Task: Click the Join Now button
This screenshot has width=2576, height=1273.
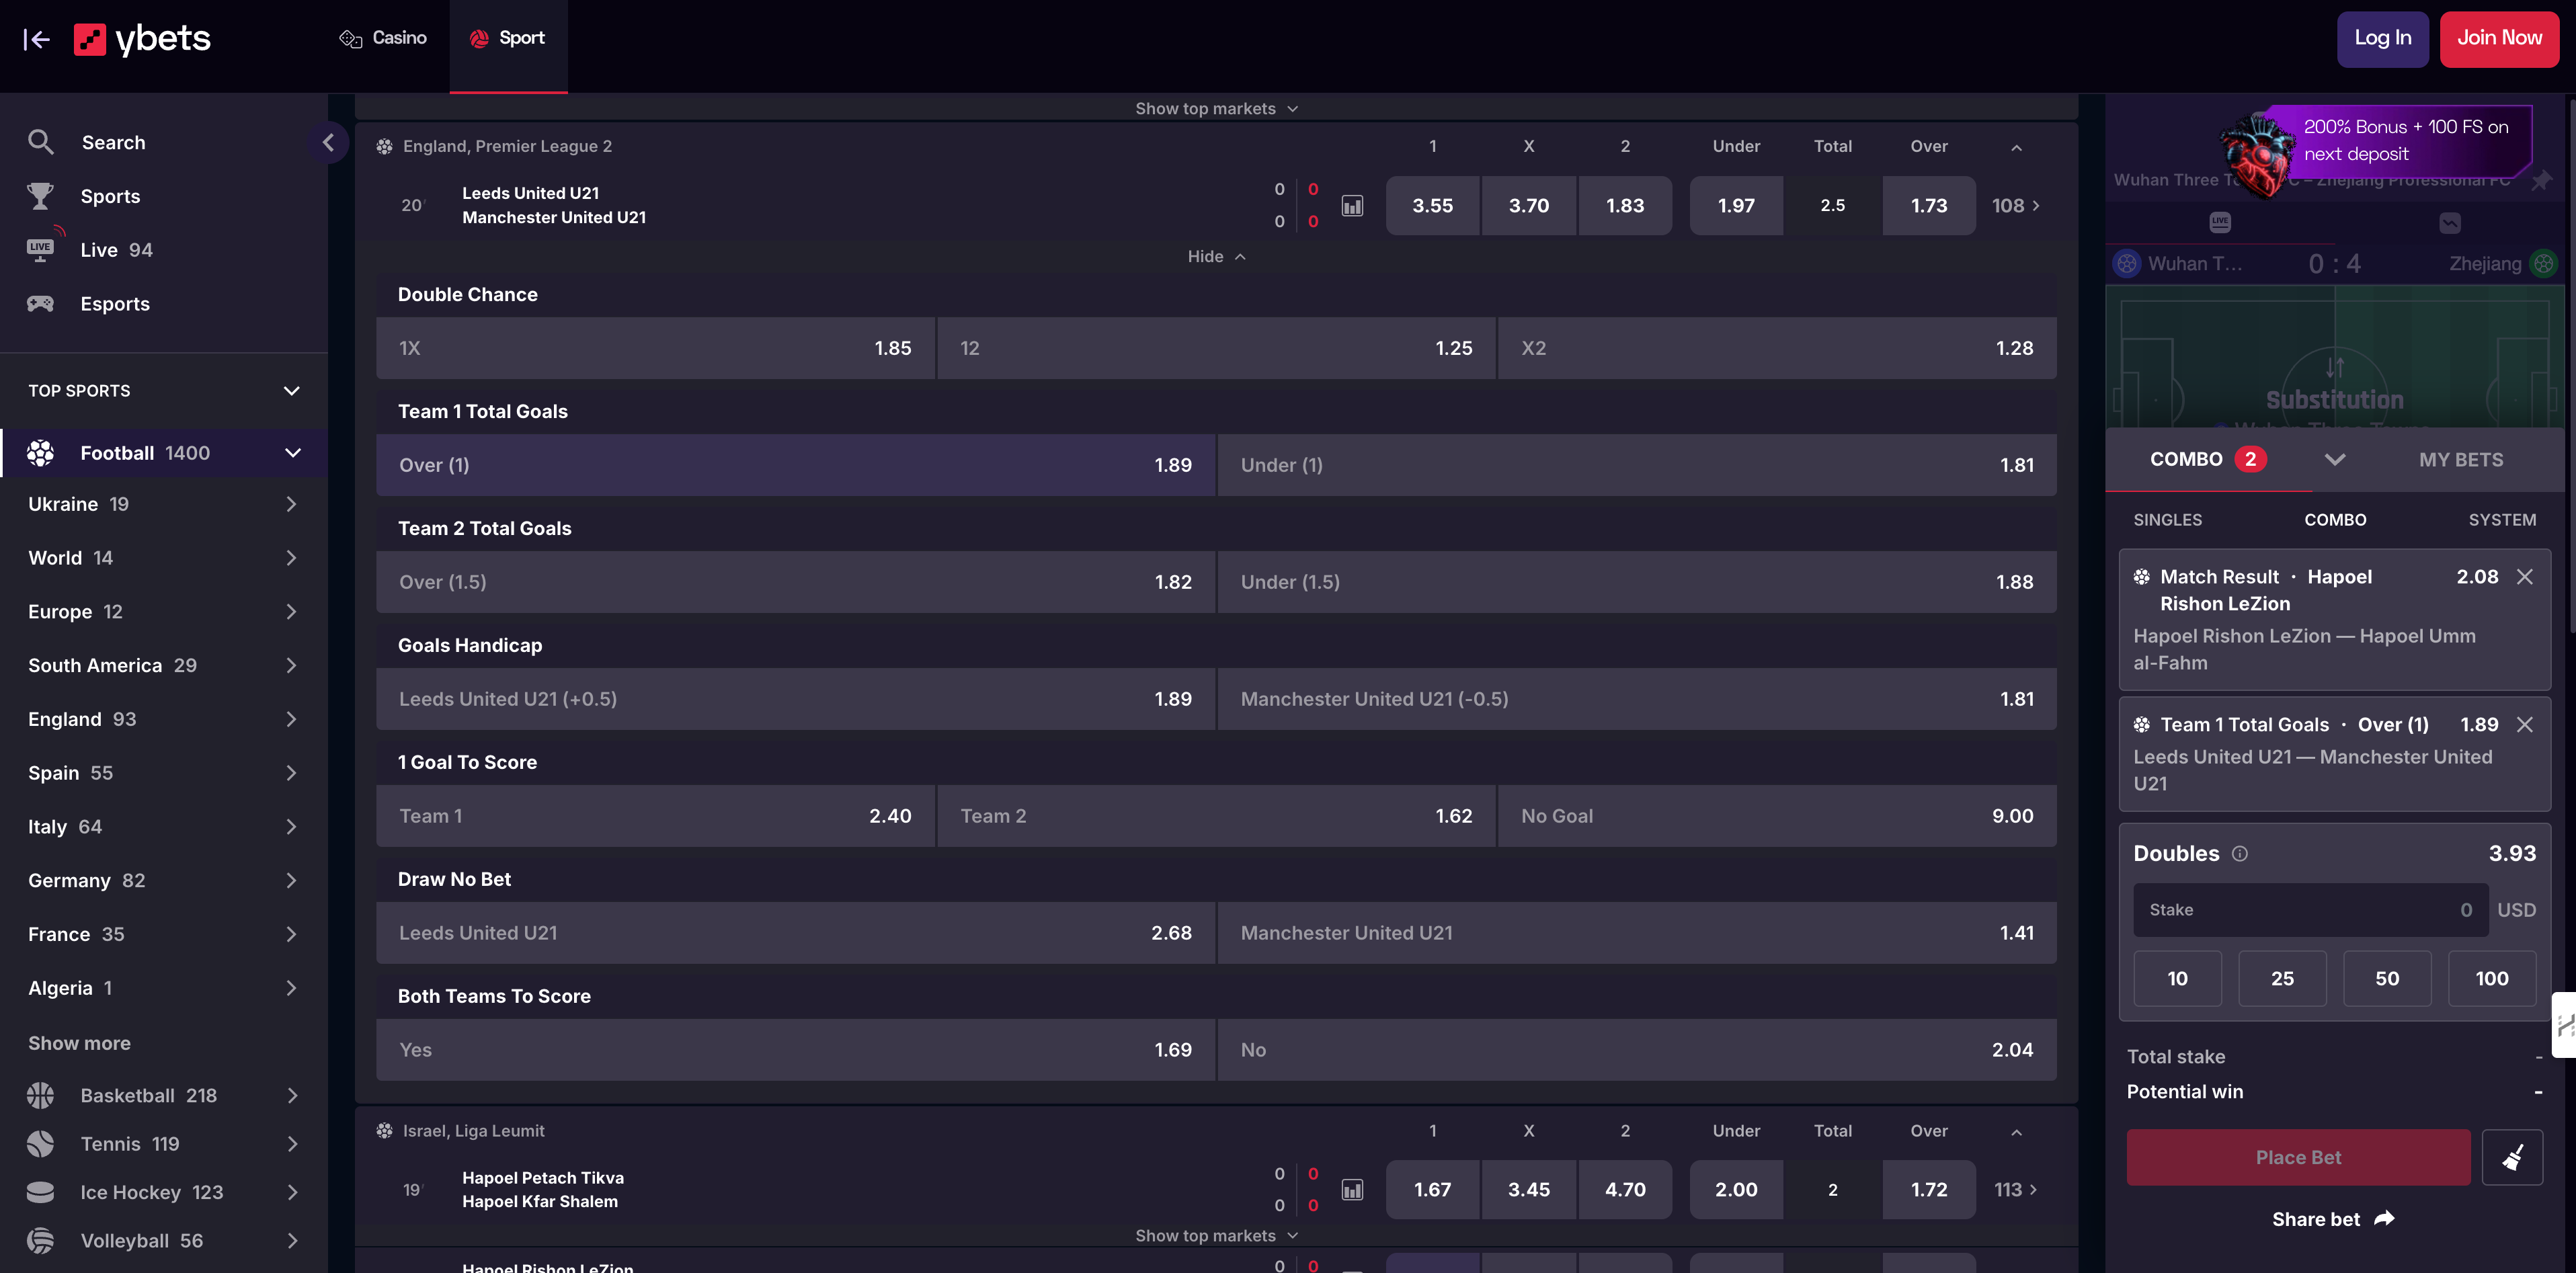Action: (2499, 39)
